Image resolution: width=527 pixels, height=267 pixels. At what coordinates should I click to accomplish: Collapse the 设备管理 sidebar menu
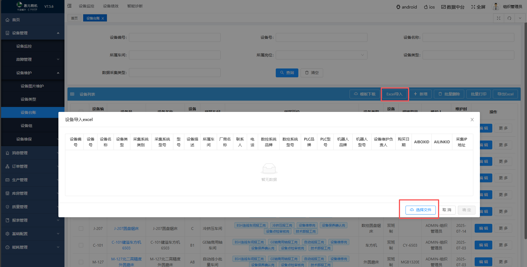pos(58,33)
